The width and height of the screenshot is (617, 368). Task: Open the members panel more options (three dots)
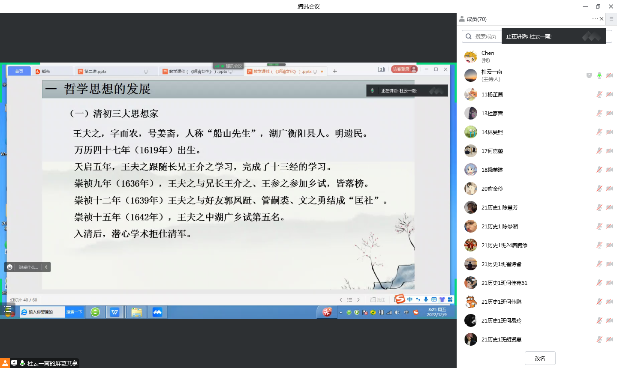point(595,19)
